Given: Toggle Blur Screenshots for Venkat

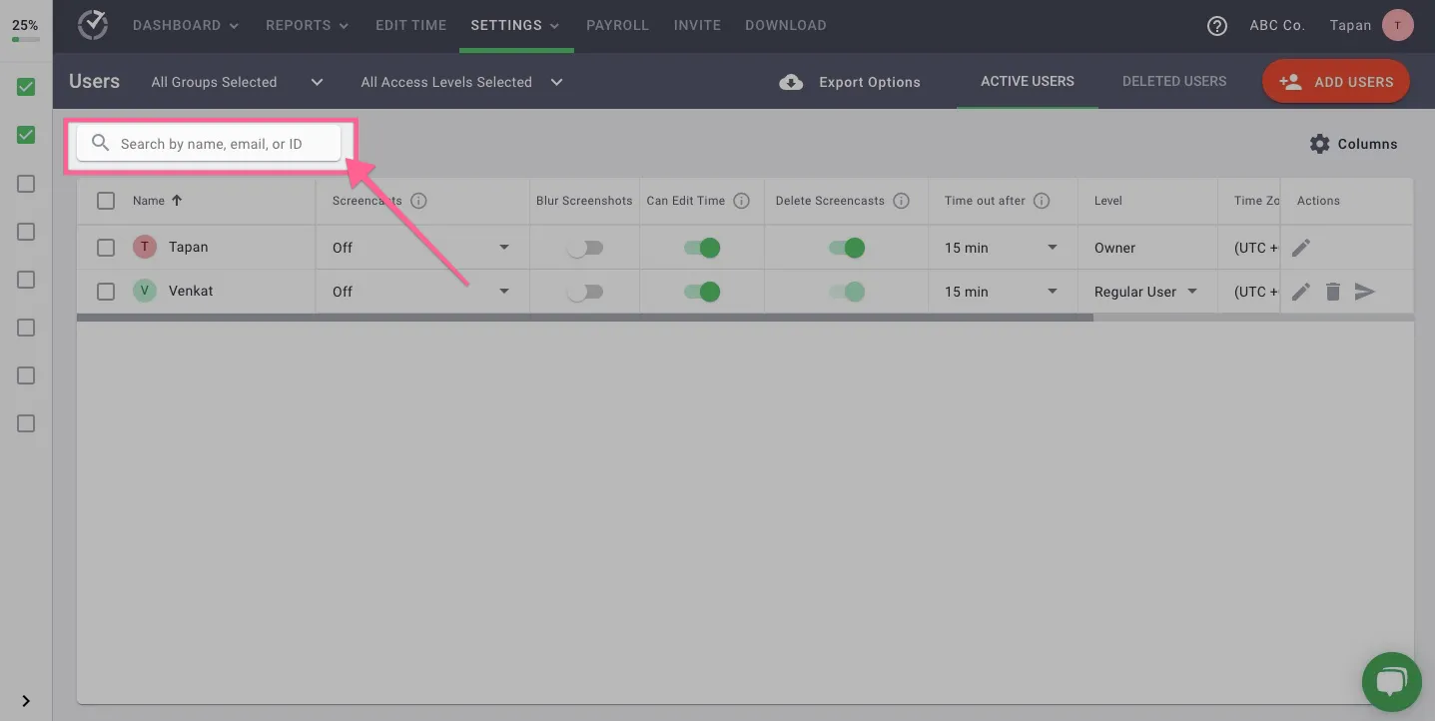Looking at the screenshot, I should coord(584,292).
